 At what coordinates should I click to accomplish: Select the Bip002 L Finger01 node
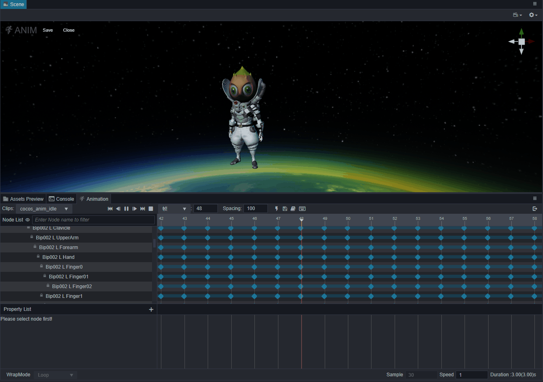[x=76, y=277]
